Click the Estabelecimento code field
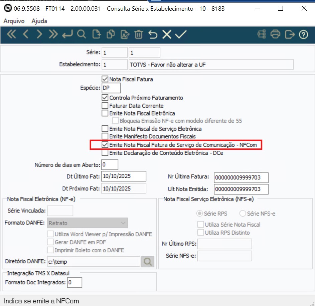Image resolution: width=315 pixels, height=306 pixels. pyautogui.click(x=115, y=64)
